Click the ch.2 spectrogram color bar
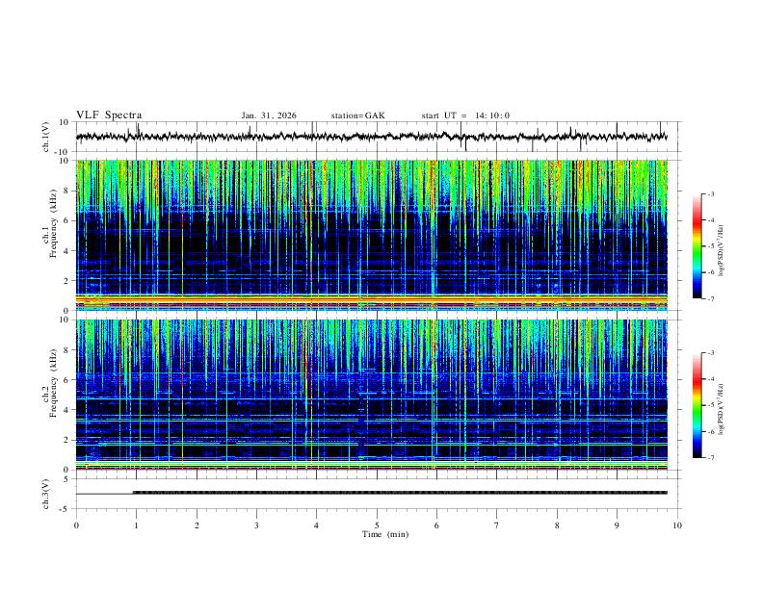The width and height of the screenshot is (763, 589). pyautogui.click(x=697, y=405)
